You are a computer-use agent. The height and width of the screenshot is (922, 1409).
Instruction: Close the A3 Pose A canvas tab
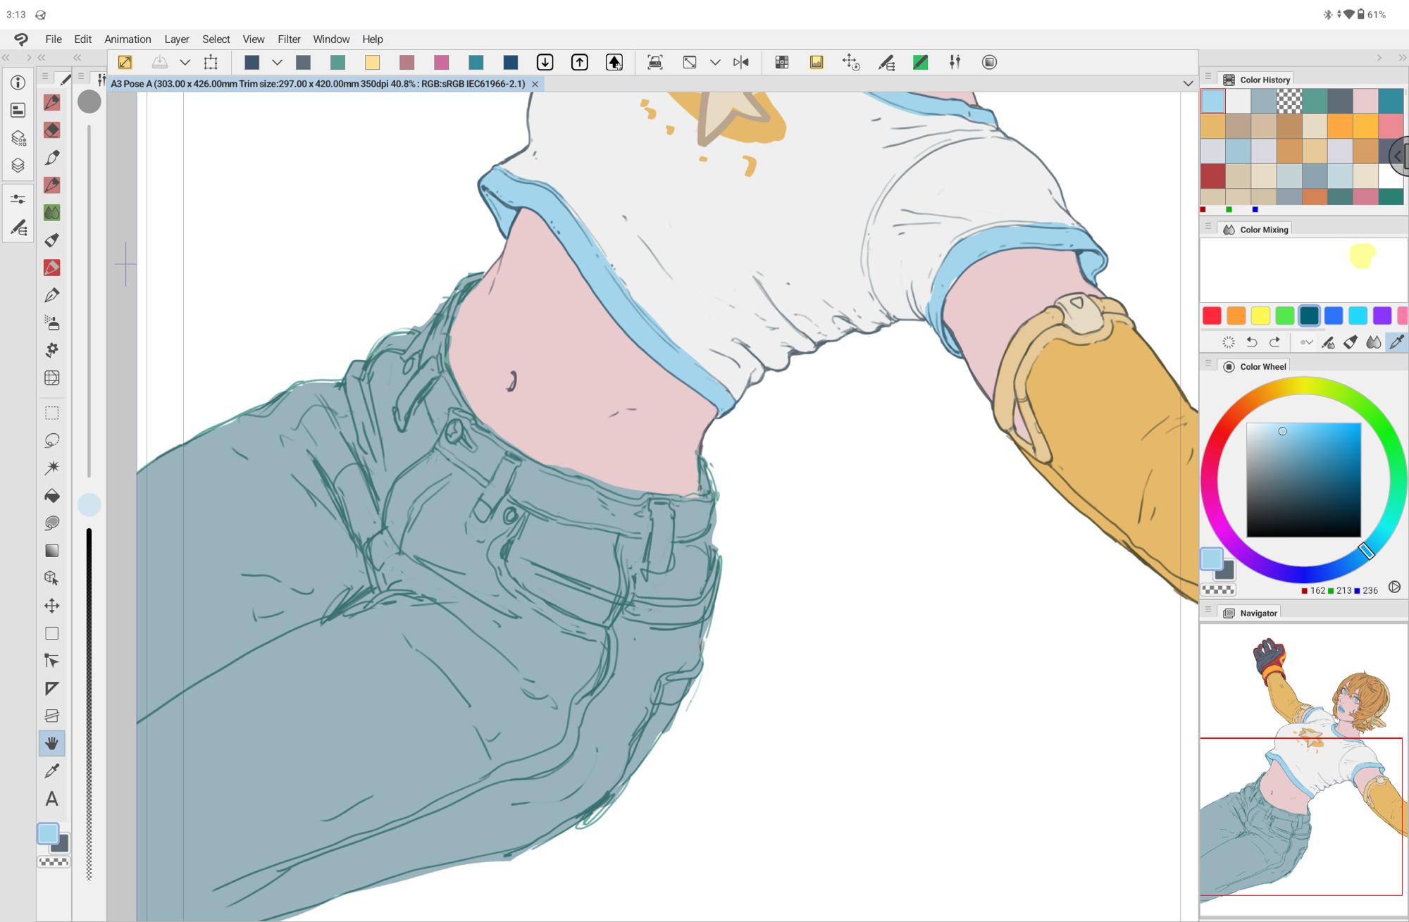tap(535, 84)
